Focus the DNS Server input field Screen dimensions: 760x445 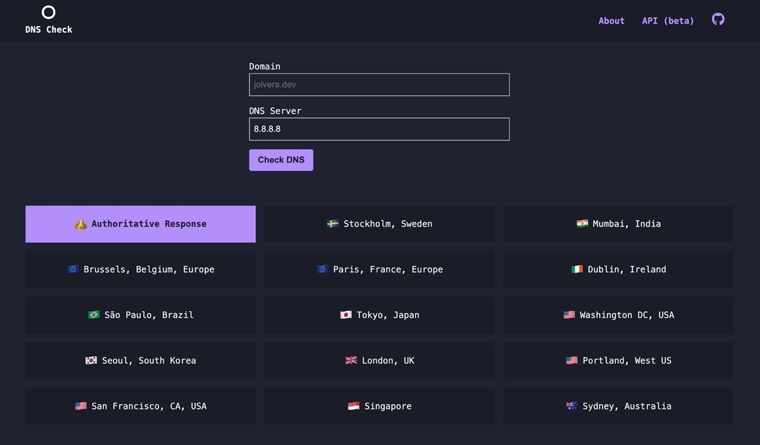[x=379, y=129]
